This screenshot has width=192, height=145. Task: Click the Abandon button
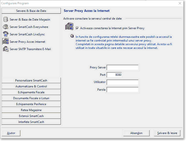point(136,133)
